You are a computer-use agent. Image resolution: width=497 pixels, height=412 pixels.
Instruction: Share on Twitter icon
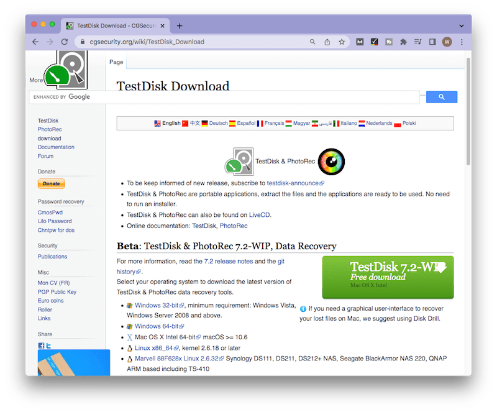(x=48, y=346)
